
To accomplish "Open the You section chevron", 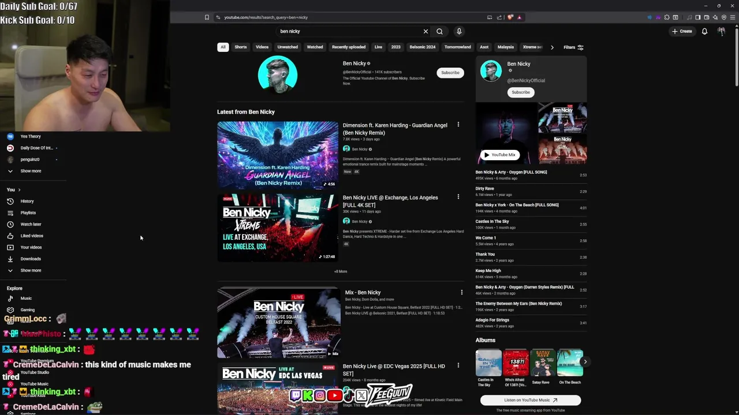I will coord(19,190).
